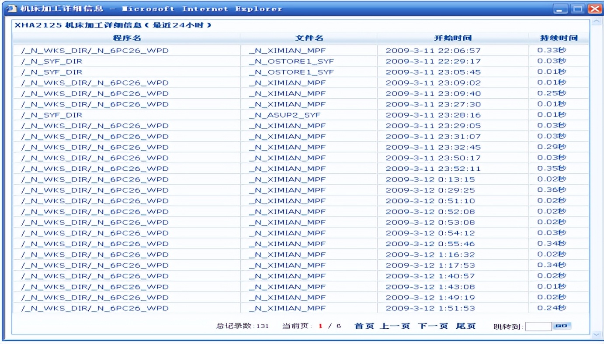This screenshot has width=604, height=344.
Task: Select start time 2009-3-11 23:52:11
Action: point(433,169)
